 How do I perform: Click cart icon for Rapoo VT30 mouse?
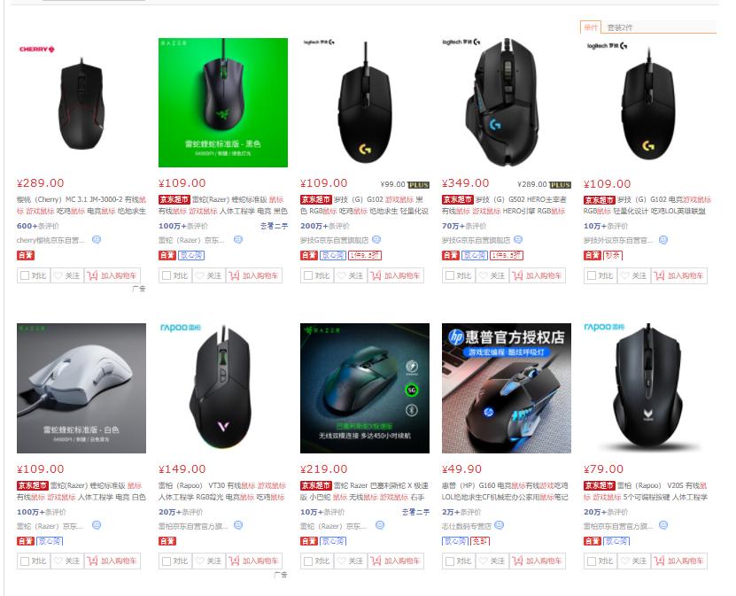point(234,561)
